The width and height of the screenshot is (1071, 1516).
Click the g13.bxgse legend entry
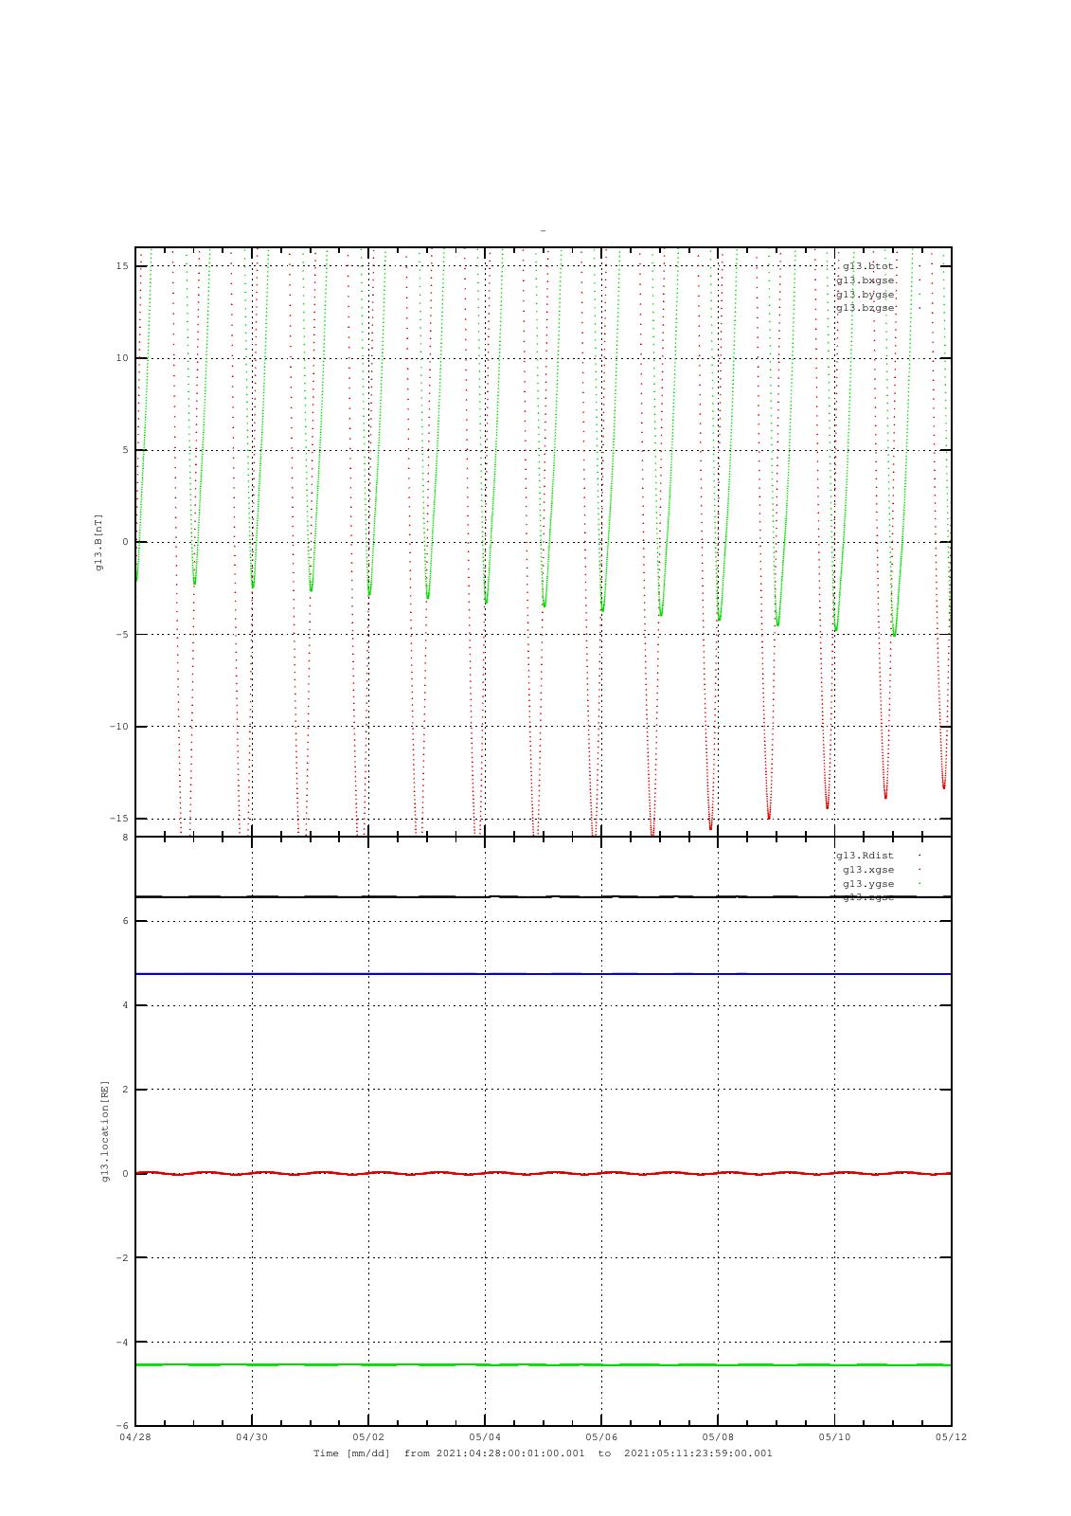pyautogui.click(x=865, y=280)
